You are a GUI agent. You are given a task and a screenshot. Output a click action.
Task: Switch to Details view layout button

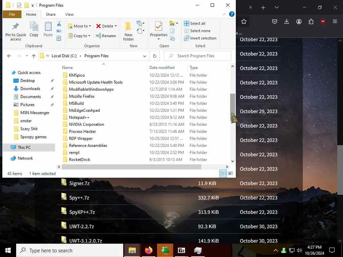223,174
